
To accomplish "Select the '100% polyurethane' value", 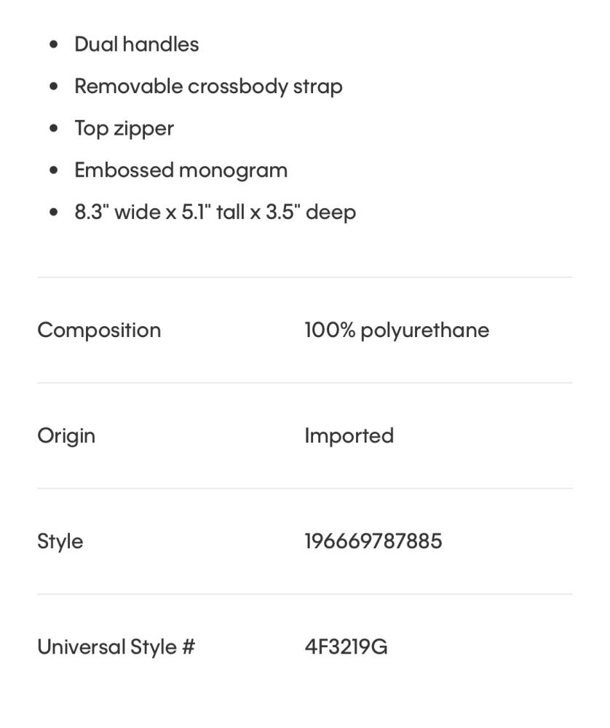I will 397,331.
